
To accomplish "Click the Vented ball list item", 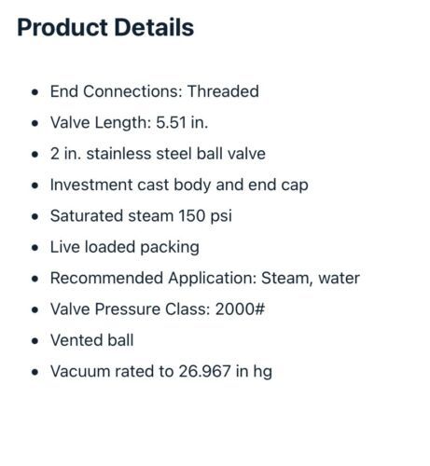I will click(92, 340).
